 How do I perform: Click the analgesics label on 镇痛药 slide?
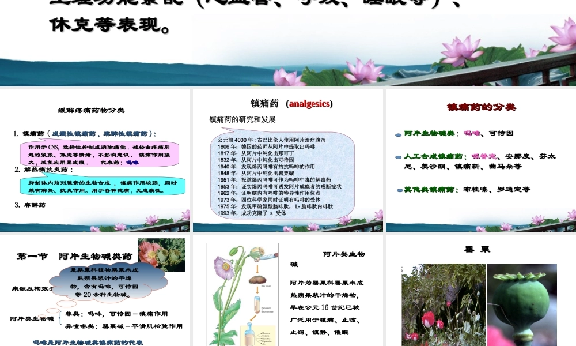(310, 104)
